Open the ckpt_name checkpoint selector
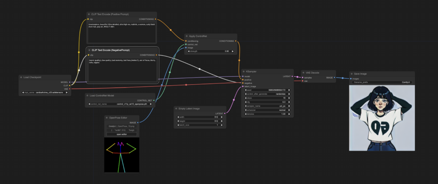438x184 pixels. [45, 92]
